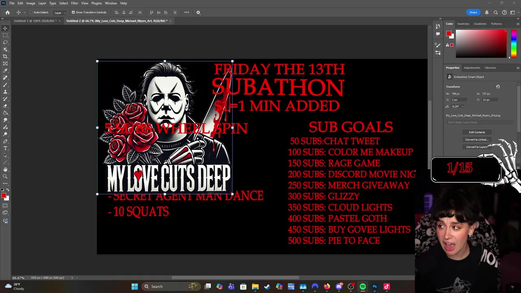Click the align left edges icon

[117, 12]
